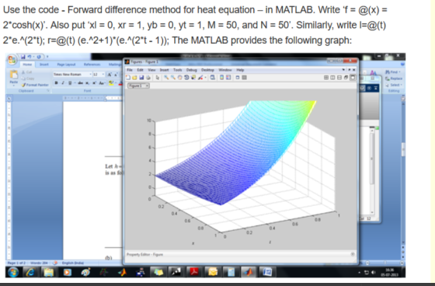Open the Debug menu in the Figures window
This screenshot has height=286, width=435.
pyautogui.click(x=191, y=70)
